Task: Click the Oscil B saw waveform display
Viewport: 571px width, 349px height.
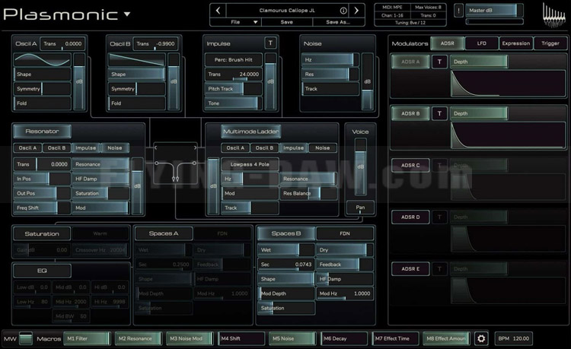Action: [x=136, y=59]
